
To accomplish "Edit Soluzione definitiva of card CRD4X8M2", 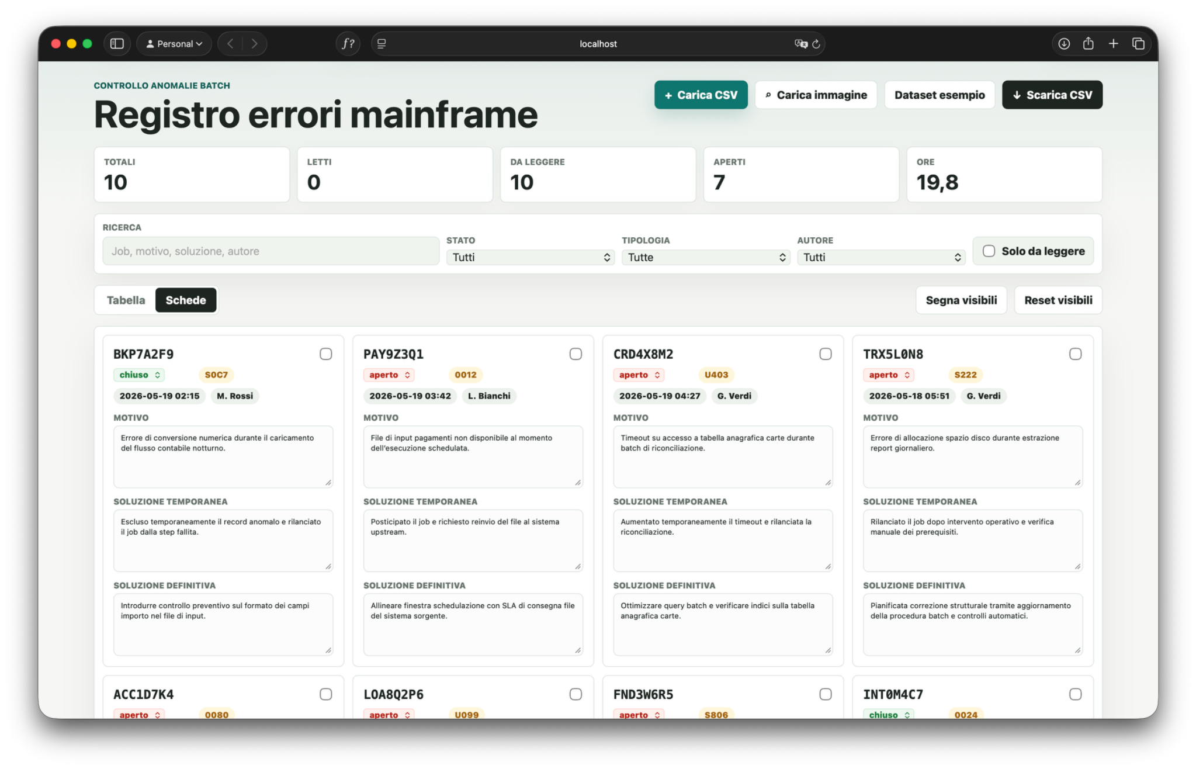I will click(723, 625).
